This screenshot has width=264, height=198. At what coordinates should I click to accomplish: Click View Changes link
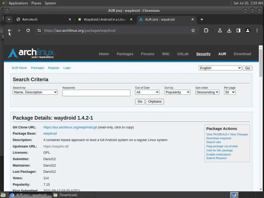point(239,134)
